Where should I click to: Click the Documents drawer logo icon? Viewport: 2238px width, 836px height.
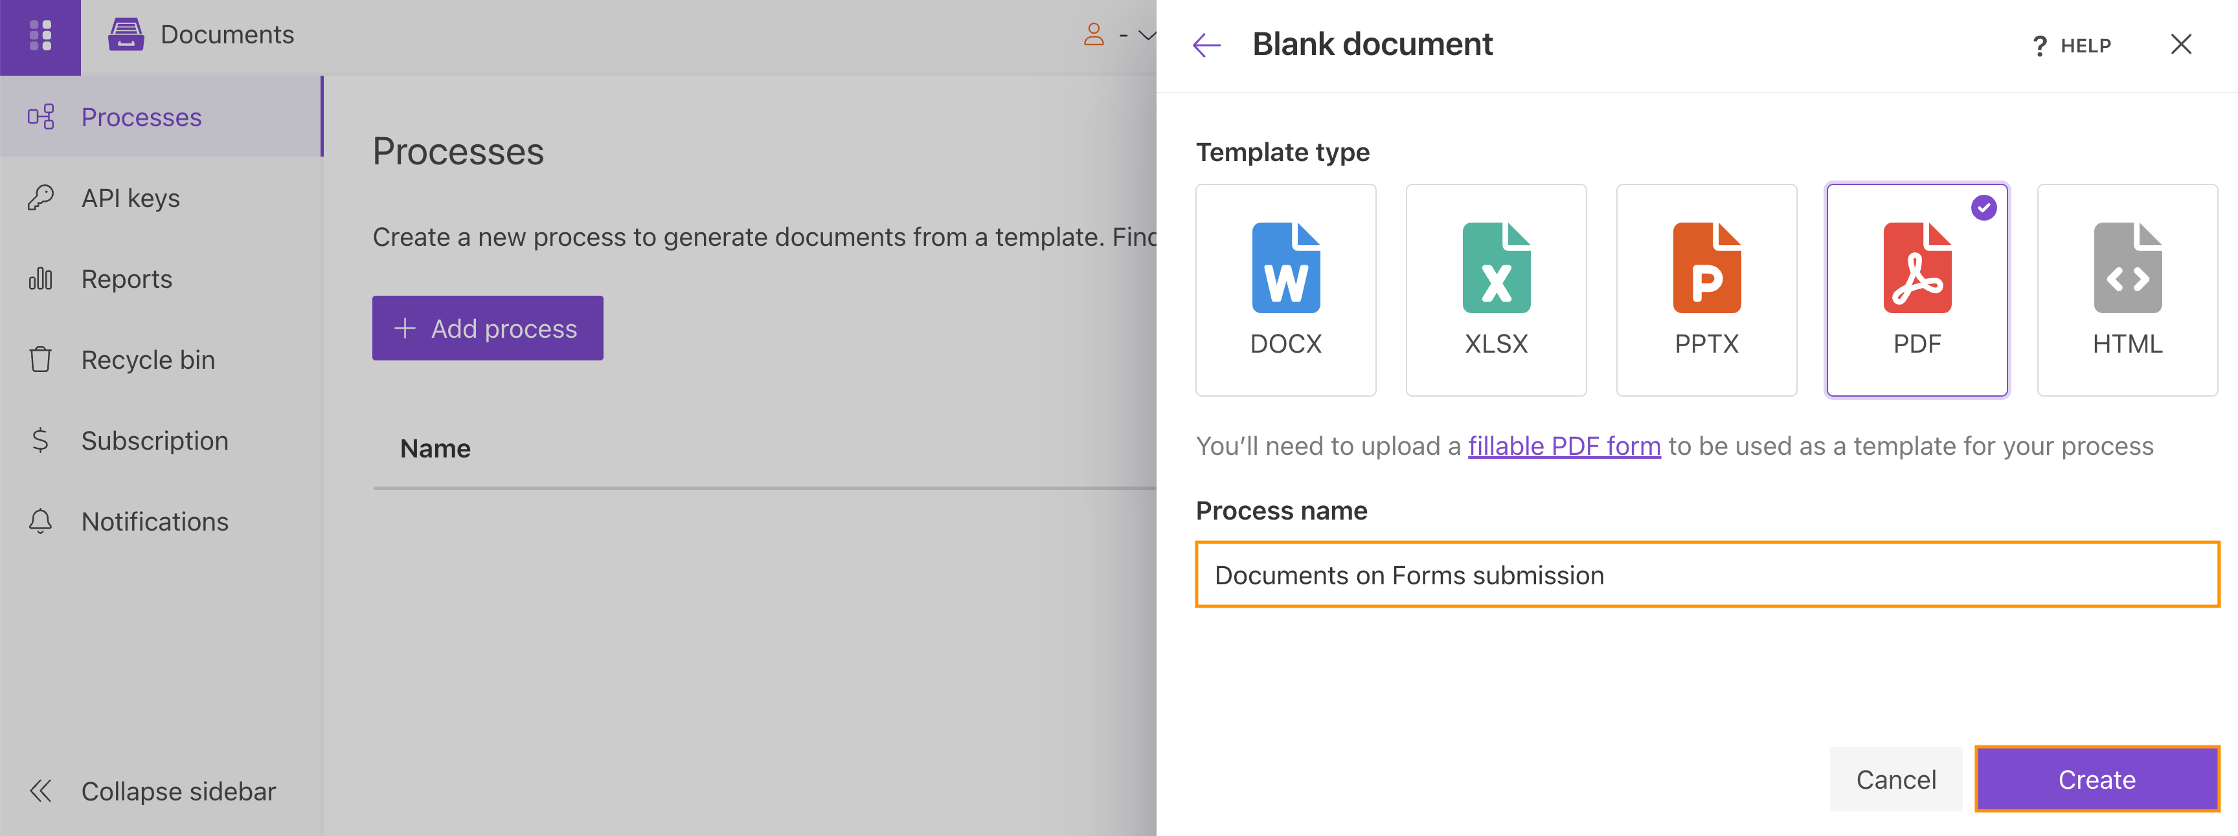click(126, 35)
